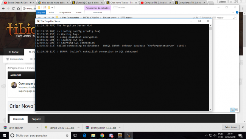Select the Enquete tab

[x=36, y=119]
